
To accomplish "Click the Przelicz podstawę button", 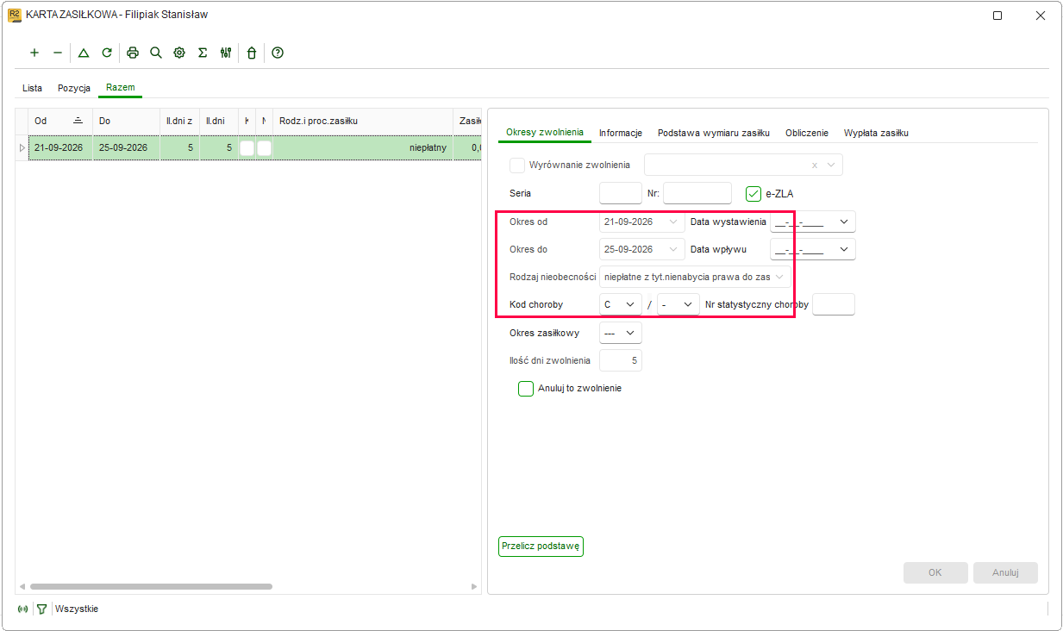I will [541, 547].
